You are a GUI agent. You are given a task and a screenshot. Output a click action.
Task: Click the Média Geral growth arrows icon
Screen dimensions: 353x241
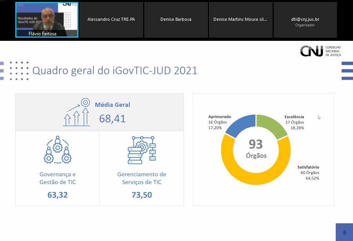(x=77, y=113)
